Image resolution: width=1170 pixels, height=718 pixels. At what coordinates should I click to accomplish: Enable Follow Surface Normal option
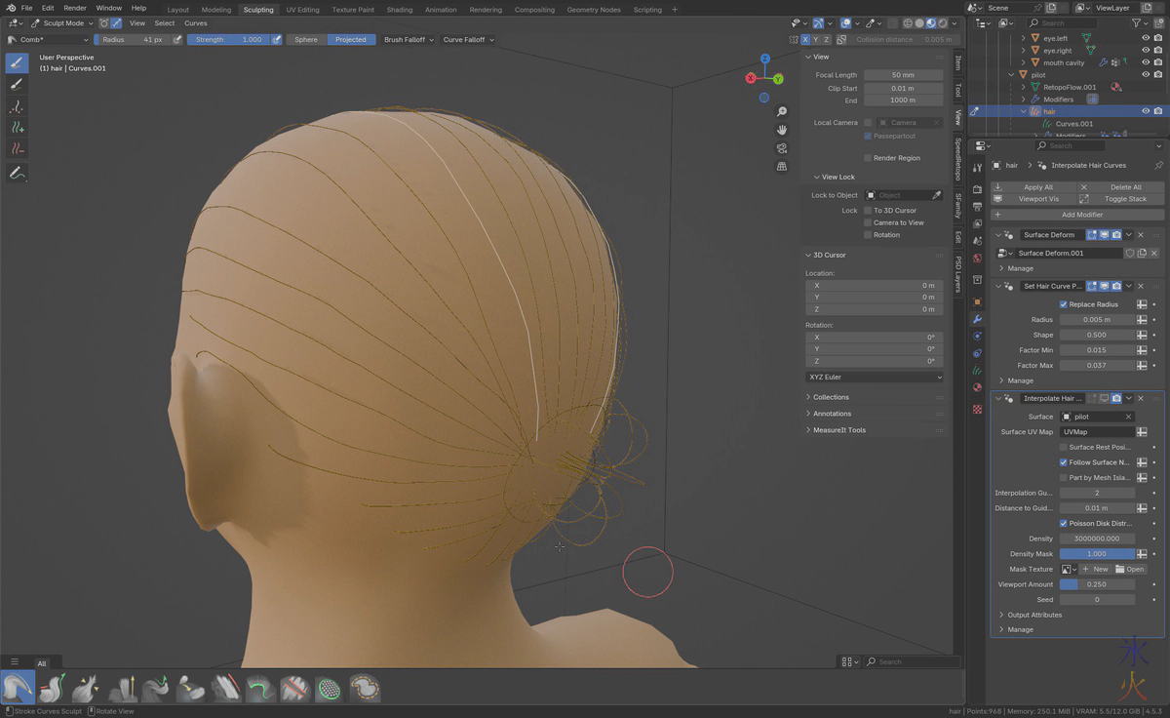point(1065,461)
